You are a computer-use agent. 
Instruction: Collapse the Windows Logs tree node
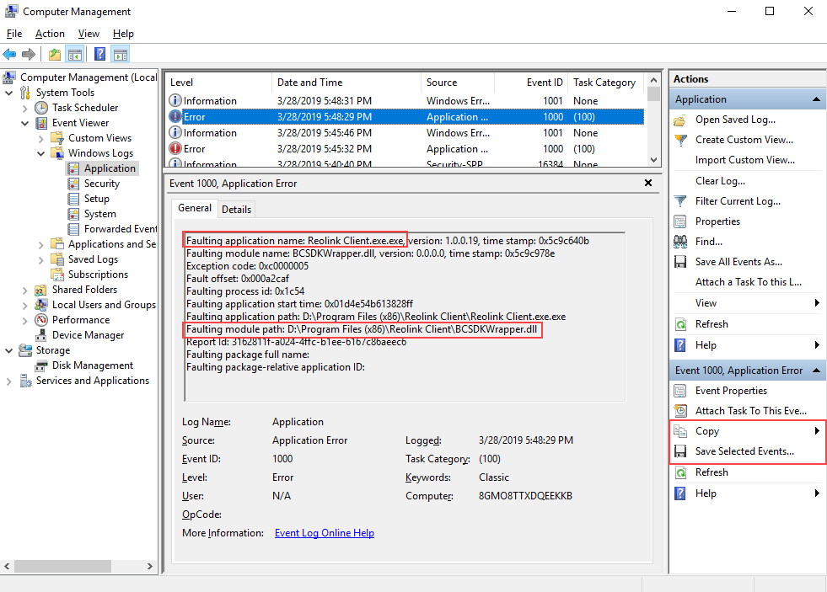click(x=40, y=153)
